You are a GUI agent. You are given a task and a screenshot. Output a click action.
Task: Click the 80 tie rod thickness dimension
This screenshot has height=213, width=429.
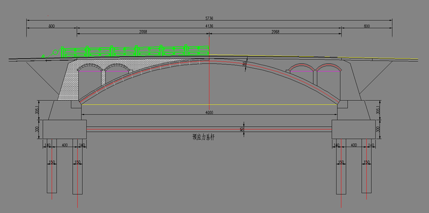pyautogui.click(x=242, y=129)
